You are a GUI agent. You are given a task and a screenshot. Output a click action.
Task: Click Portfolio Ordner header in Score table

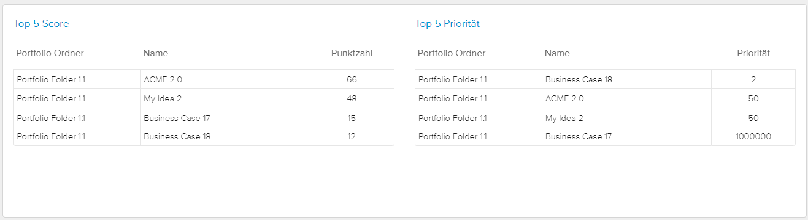tap(50, 53)
